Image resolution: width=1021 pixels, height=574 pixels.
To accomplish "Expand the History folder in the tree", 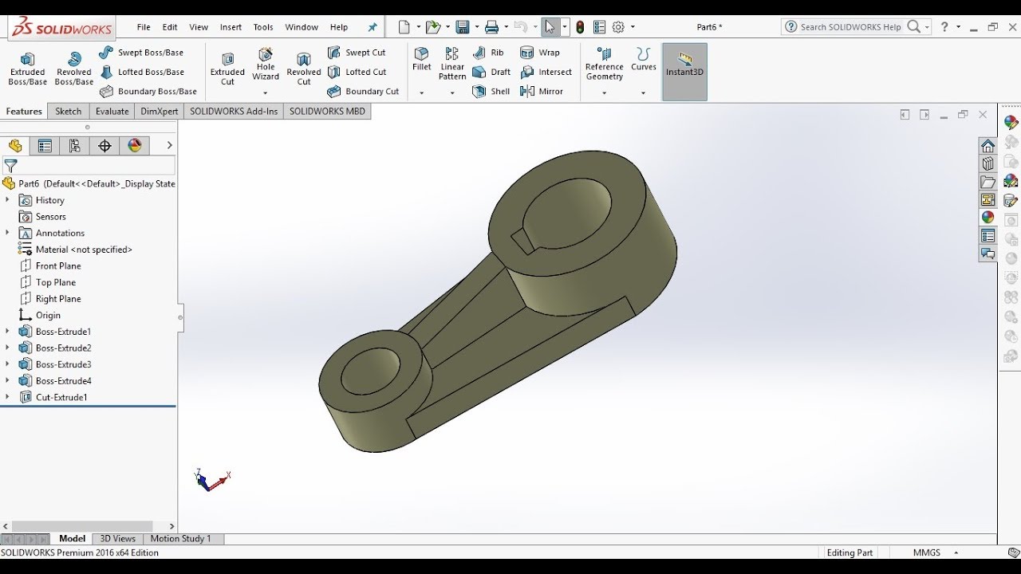I will (x=7, y=200).
